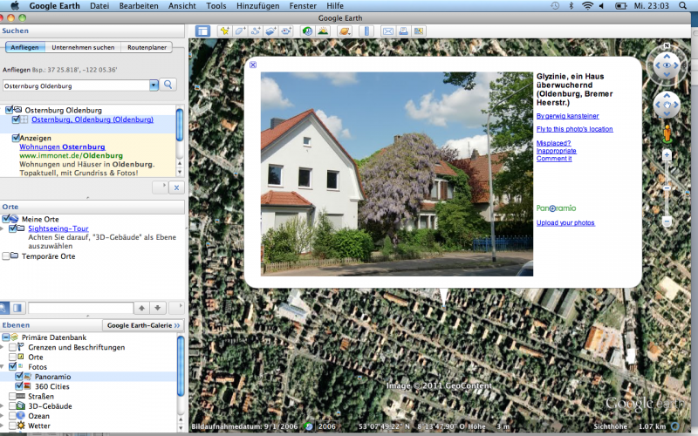Click the email envelope toolbar icon
This screenshot has height=436, width=698.
point(388,31)
